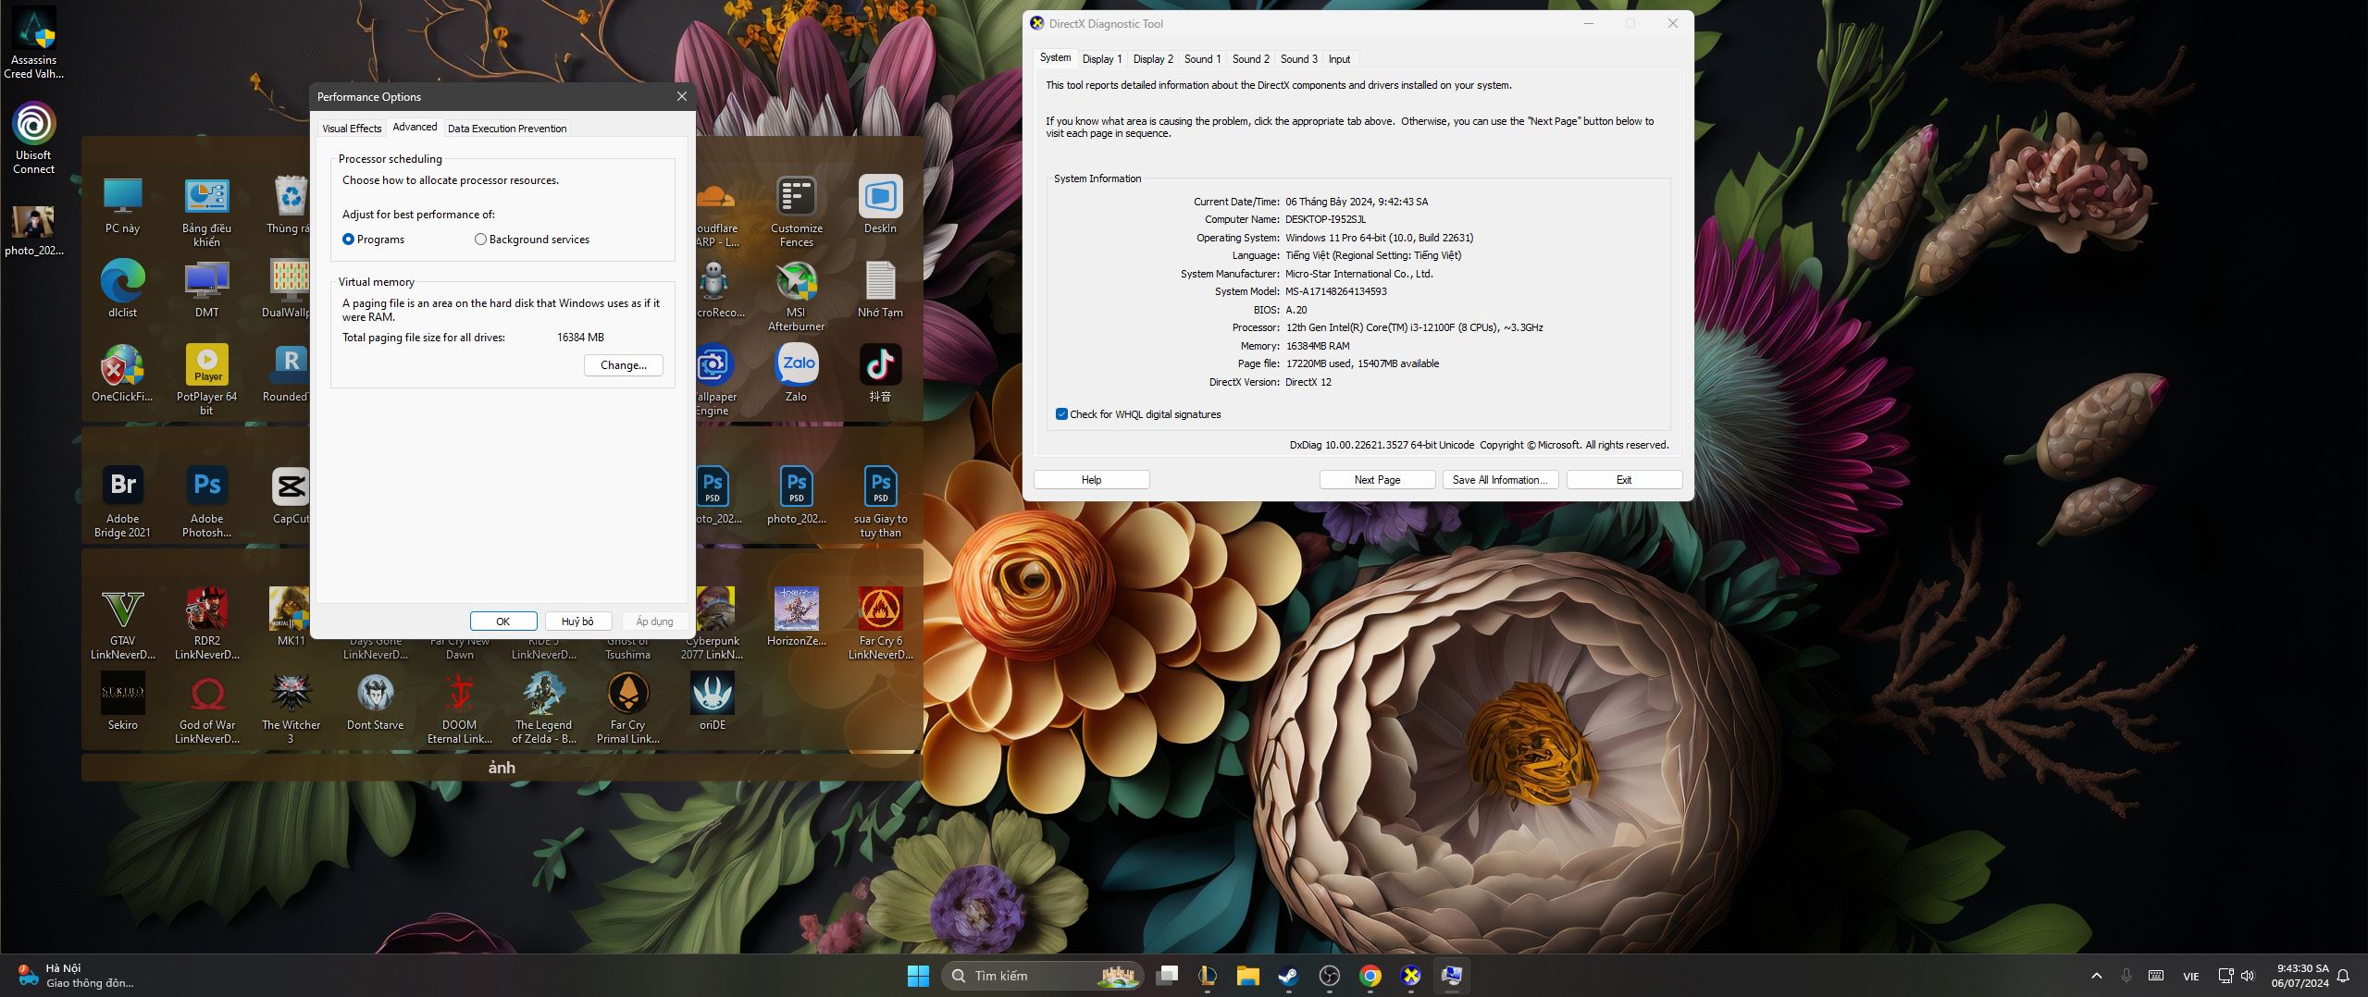
Task: Select Background services radio option
Action: (x=480, y=240)
